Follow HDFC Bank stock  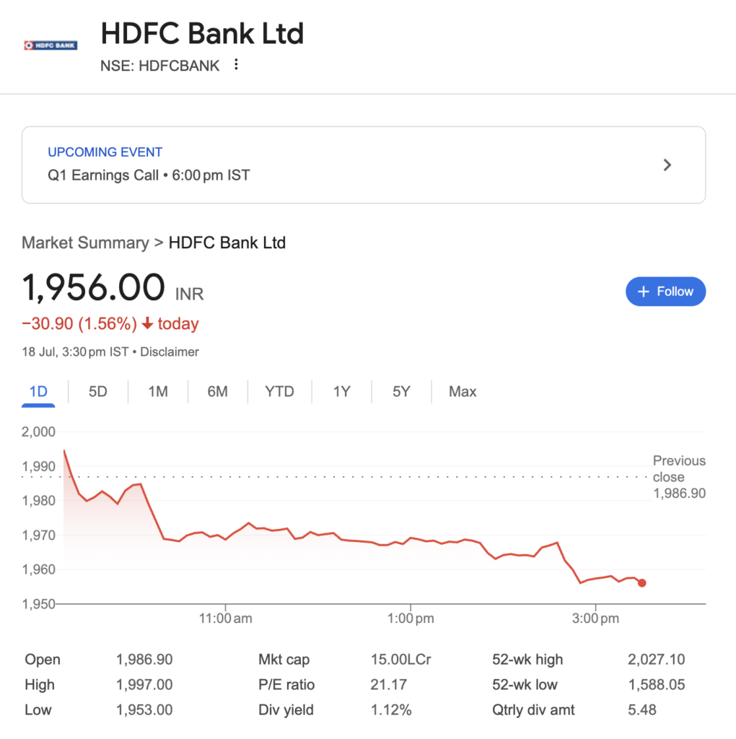coord(665,292)
